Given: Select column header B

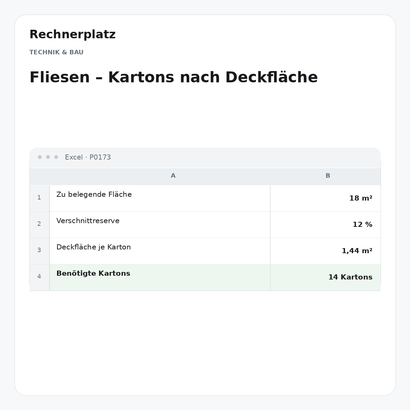Looking at the screenshot, I should click(x=328, y=176).
